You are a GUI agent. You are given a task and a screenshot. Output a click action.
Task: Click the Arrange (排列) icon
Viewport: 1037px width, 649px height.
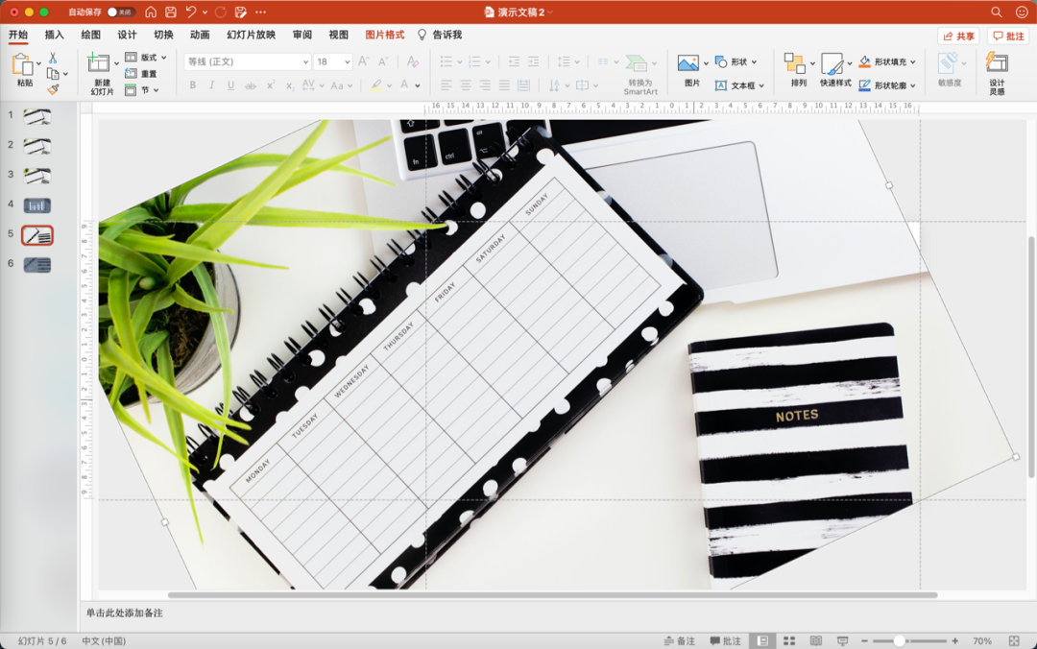[794, 63]
